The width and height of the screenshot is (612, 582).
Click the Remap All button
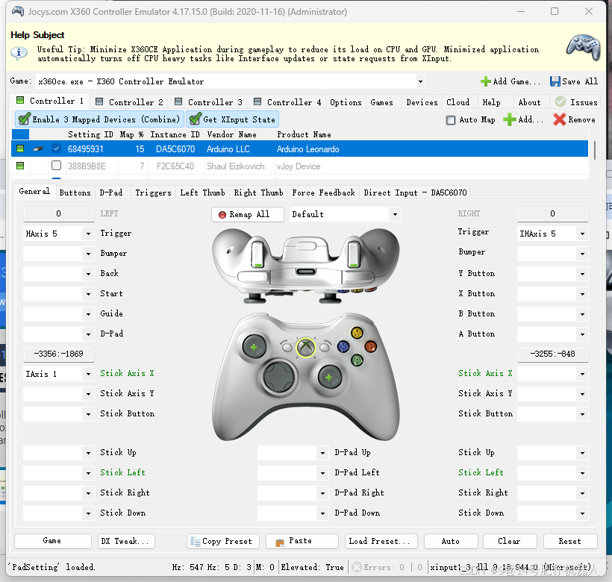pos(248,215)
